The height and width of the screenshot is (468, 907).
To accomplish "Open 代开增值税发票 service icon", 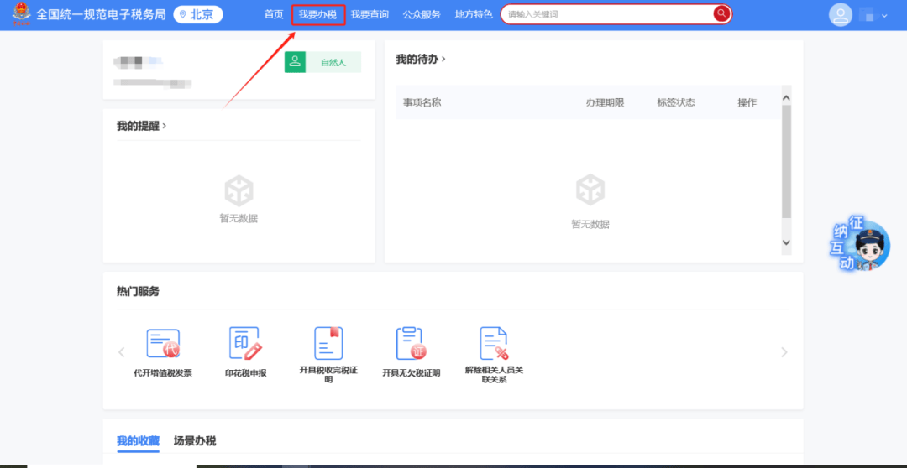I will pyautogui.click(x=163, y=344).
